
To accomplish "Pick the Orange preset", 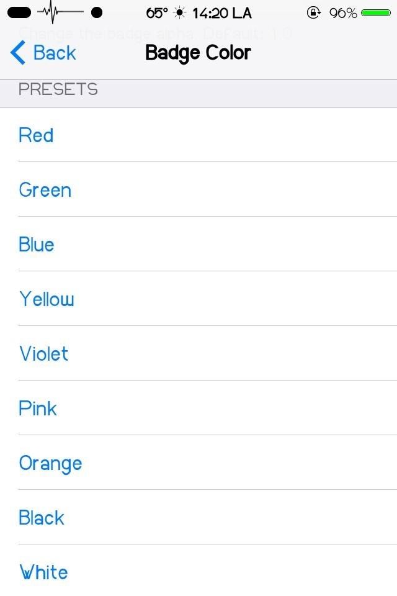I will click(x=50, y=463).
